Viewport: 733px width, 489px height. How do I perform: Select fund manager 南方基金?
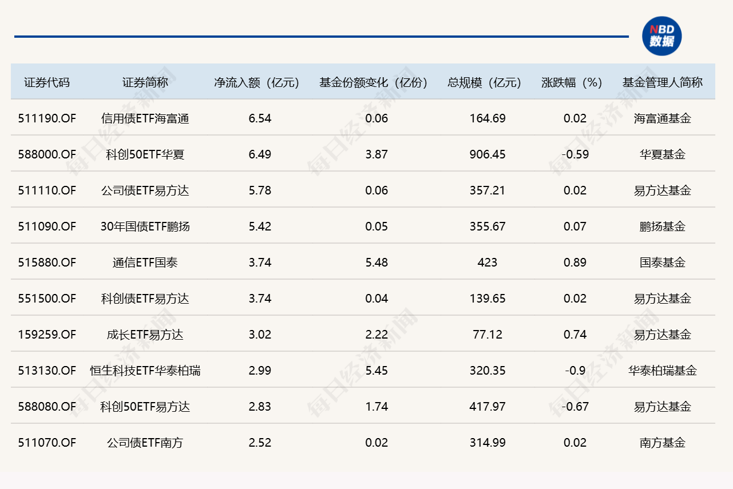(x=663, y=443)
